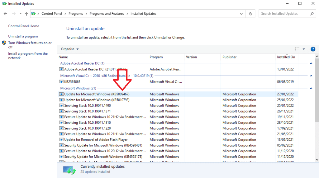Select Update for Microsoft Windows (KB5009467)
Viewport: 319px width, 178px height.
pyautogui.click(x=178, y=94)
